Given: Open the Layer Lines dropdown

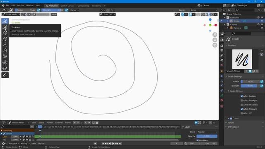Looking at the screenshot, I should [204, 10].
